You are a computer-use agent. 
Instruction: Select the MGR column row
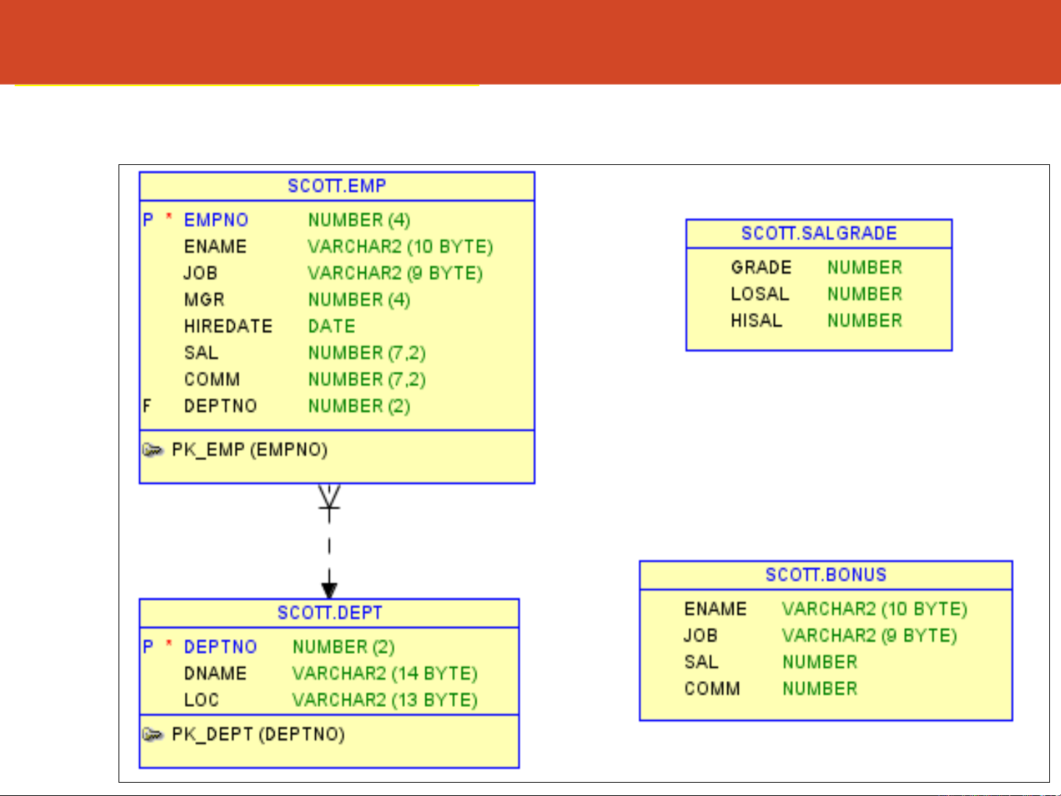click(x=204, y=300)
